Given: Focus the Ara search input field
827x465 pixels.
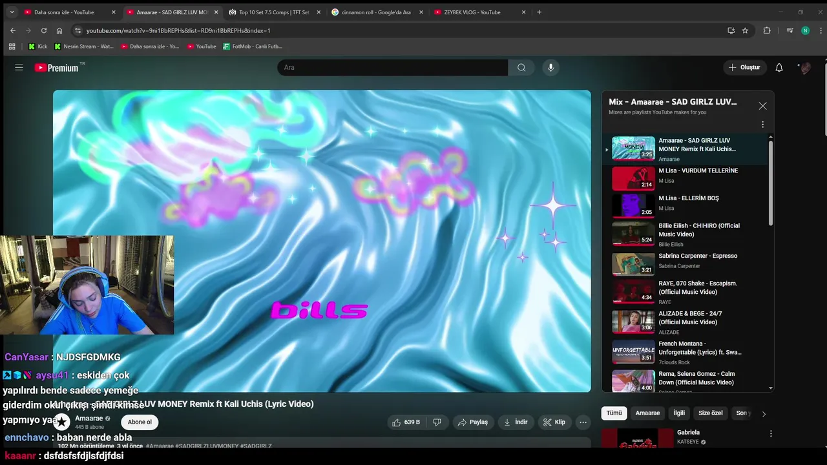Looking at the screenshot, I should click(393, 67).
